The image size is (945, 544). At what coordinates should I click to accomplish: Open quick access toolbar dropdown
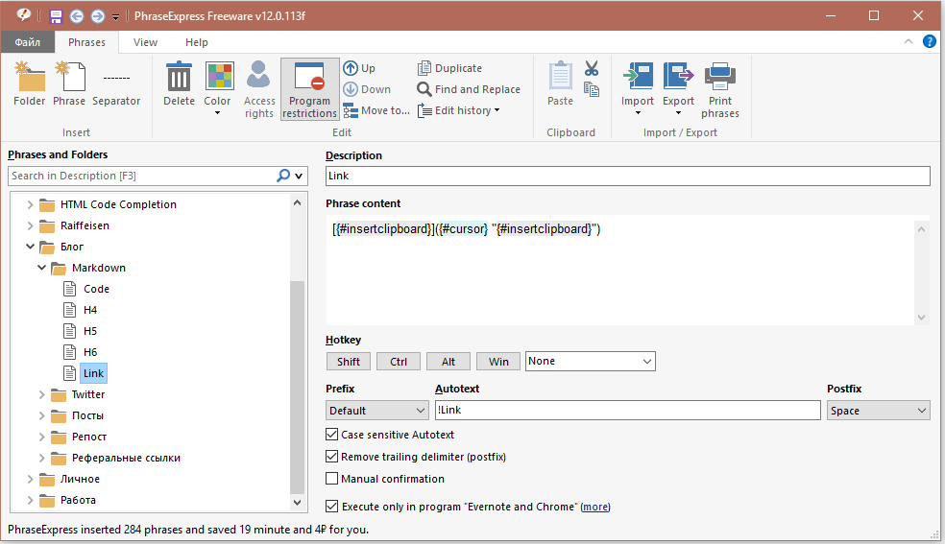click(115, 17)
